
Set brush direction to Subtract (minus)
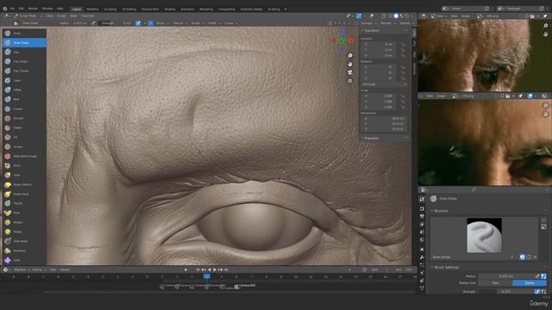(150, 23)
